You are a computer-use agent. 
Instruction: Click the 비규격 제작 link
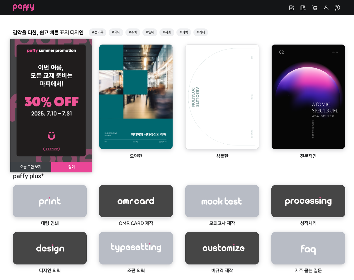(x=222, y=271)
